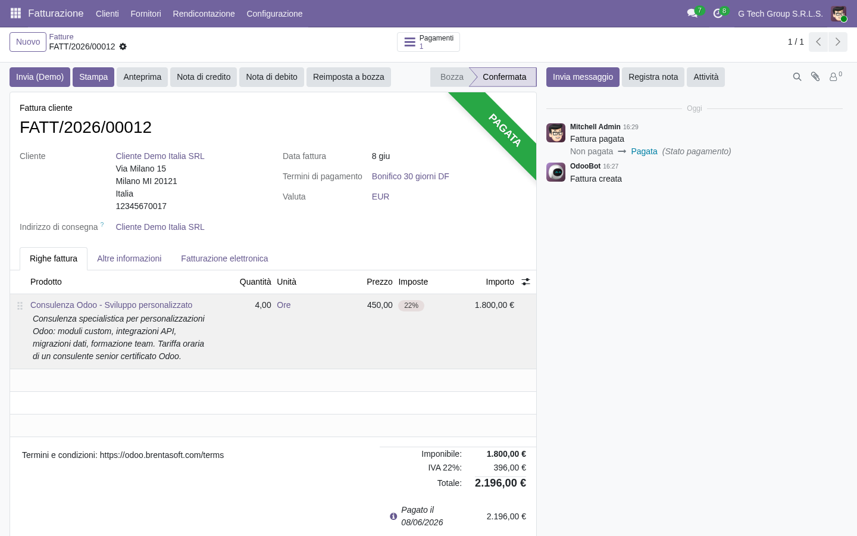Open the Pagamenti smart button

click(x=428, y=42)
